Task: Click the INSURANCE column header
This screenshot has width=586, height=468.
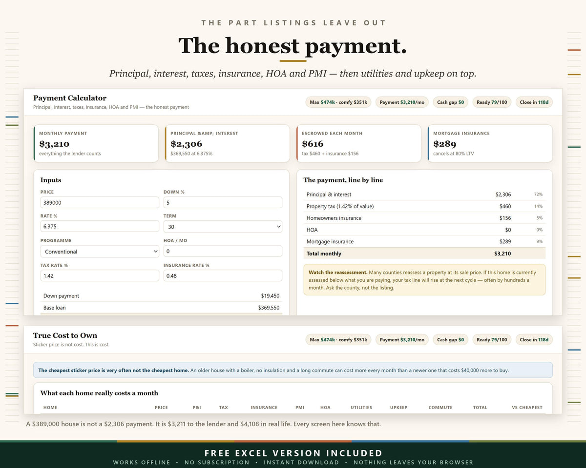Action: click(x=264, y=408)
